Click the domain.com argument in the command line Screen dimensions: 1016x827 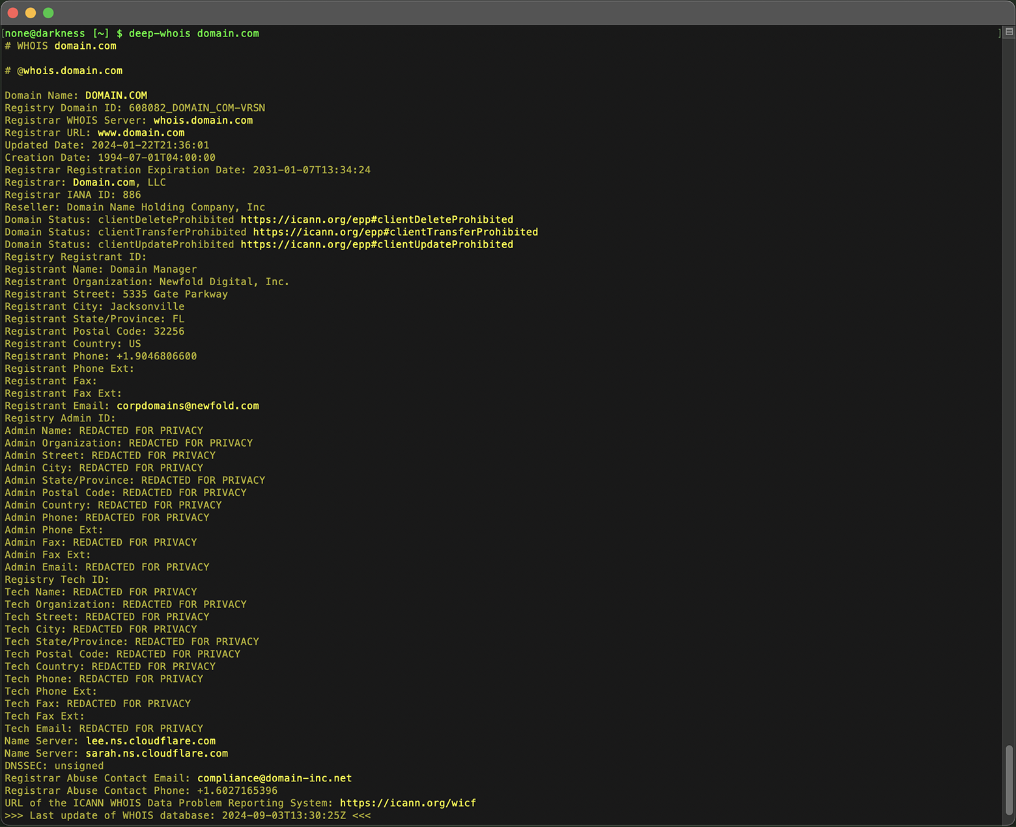click(x=227, y=33)
